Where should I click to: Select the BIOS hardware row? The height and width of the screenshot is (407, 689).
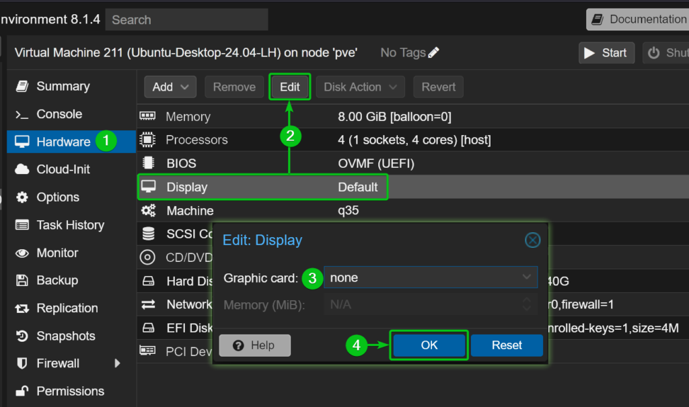coord(413,163)
